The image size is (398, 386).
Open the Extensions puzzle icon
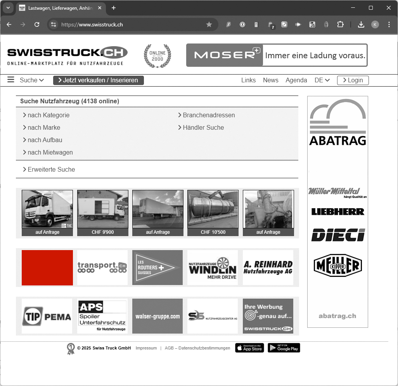click(340, 24)
